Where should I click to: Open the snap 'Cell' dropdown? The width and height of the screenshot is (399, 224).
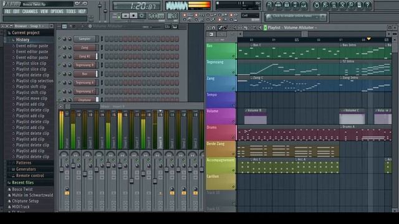click(x=250, y=16)
